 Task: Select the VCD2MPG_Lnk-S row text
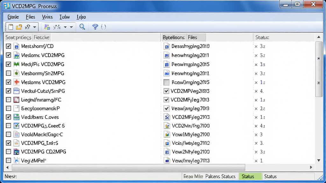click(x=39, y=143)
